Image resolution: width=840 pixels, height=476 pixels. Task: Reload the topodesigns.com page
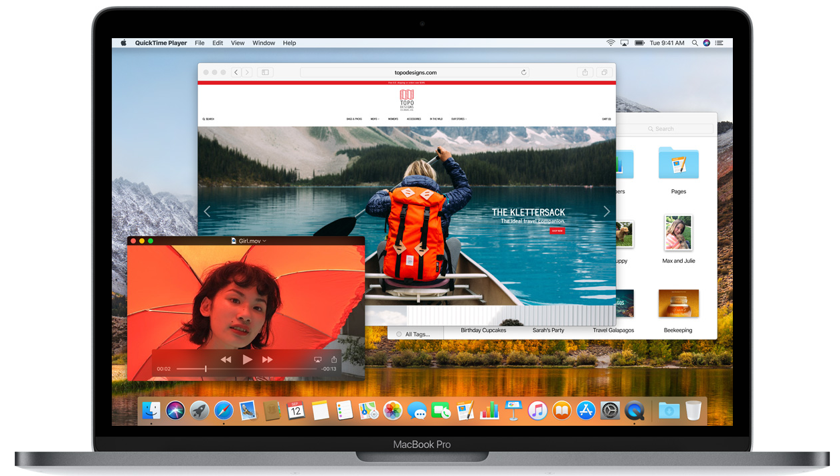click(524, 72)
